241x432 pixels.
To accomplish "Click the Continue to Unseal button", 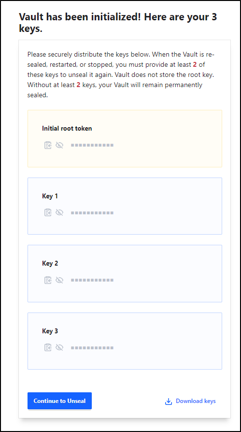I will click(59, 401).
